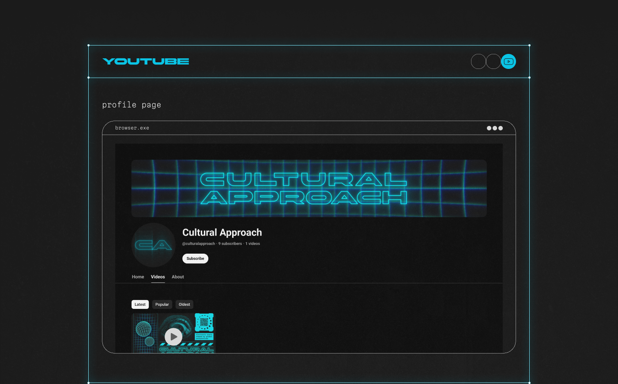
Task: Play the Cultural Approach video thumbnail
Action: point(173,337)
